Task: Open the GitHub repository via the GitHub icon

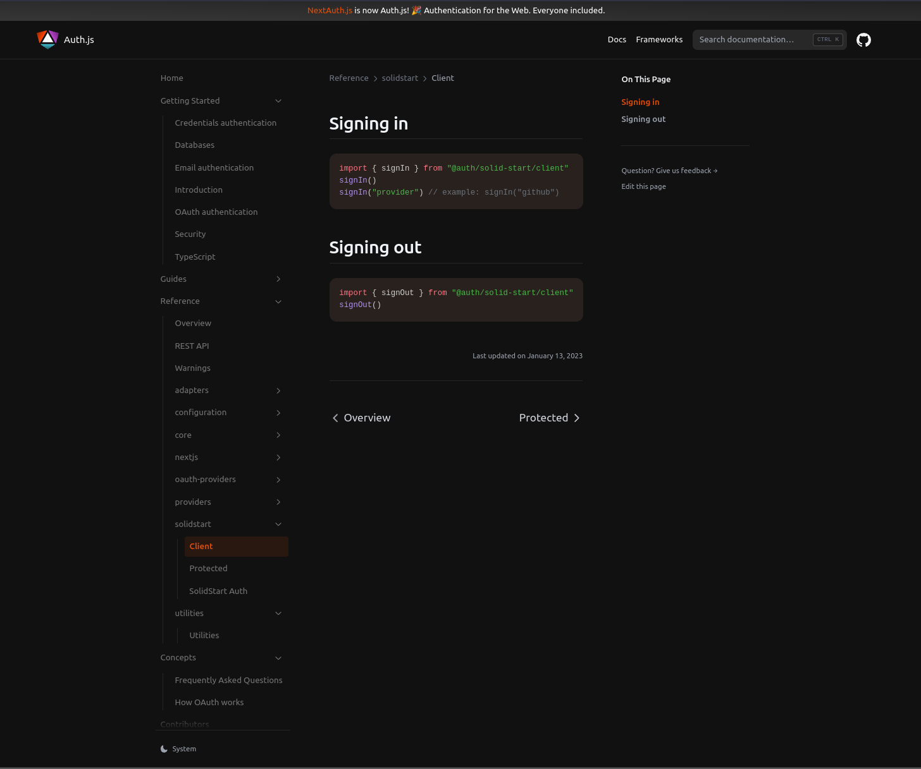Action: 863,39
